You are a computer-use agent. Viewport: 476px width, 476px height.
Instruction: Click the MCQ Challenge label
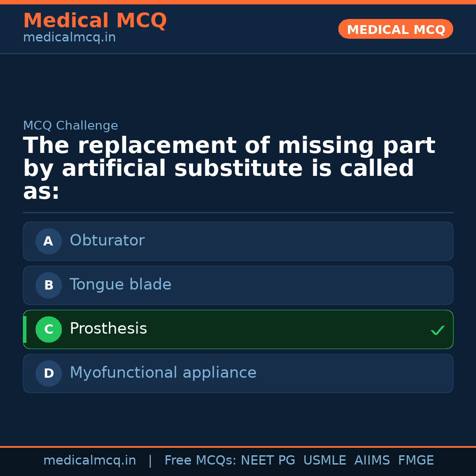click(x=71, y=125)
